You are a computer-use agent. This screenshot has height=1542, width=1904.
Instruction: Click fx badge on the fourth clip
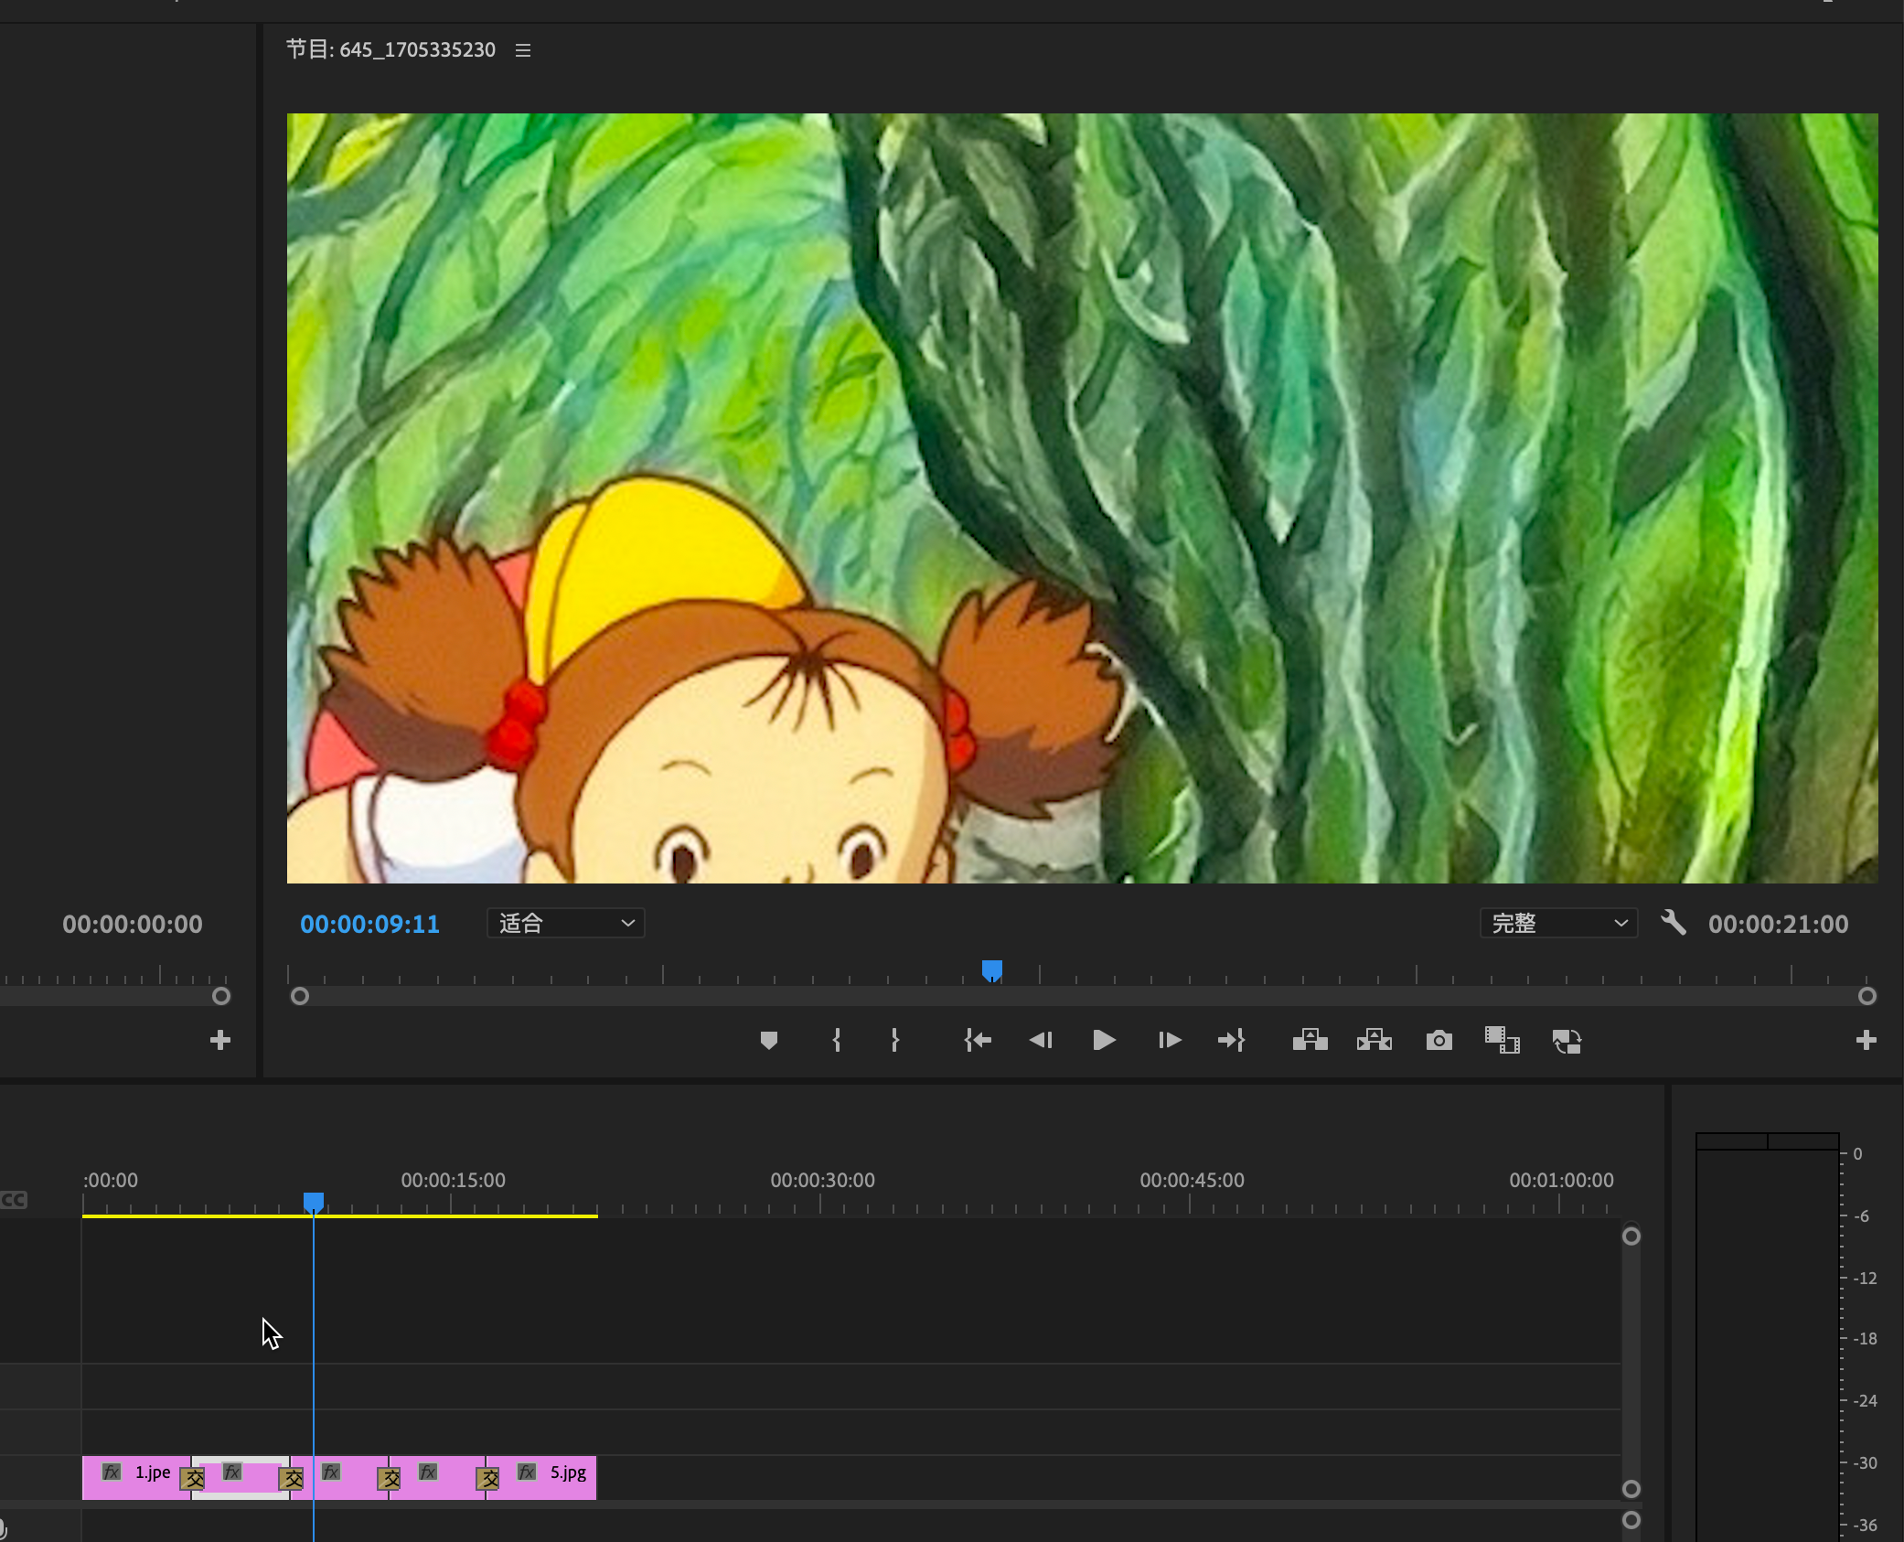(x=428, y=1472)
